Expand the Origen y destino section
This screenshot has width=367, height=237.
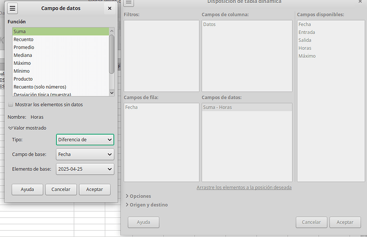tap(147, 205)
